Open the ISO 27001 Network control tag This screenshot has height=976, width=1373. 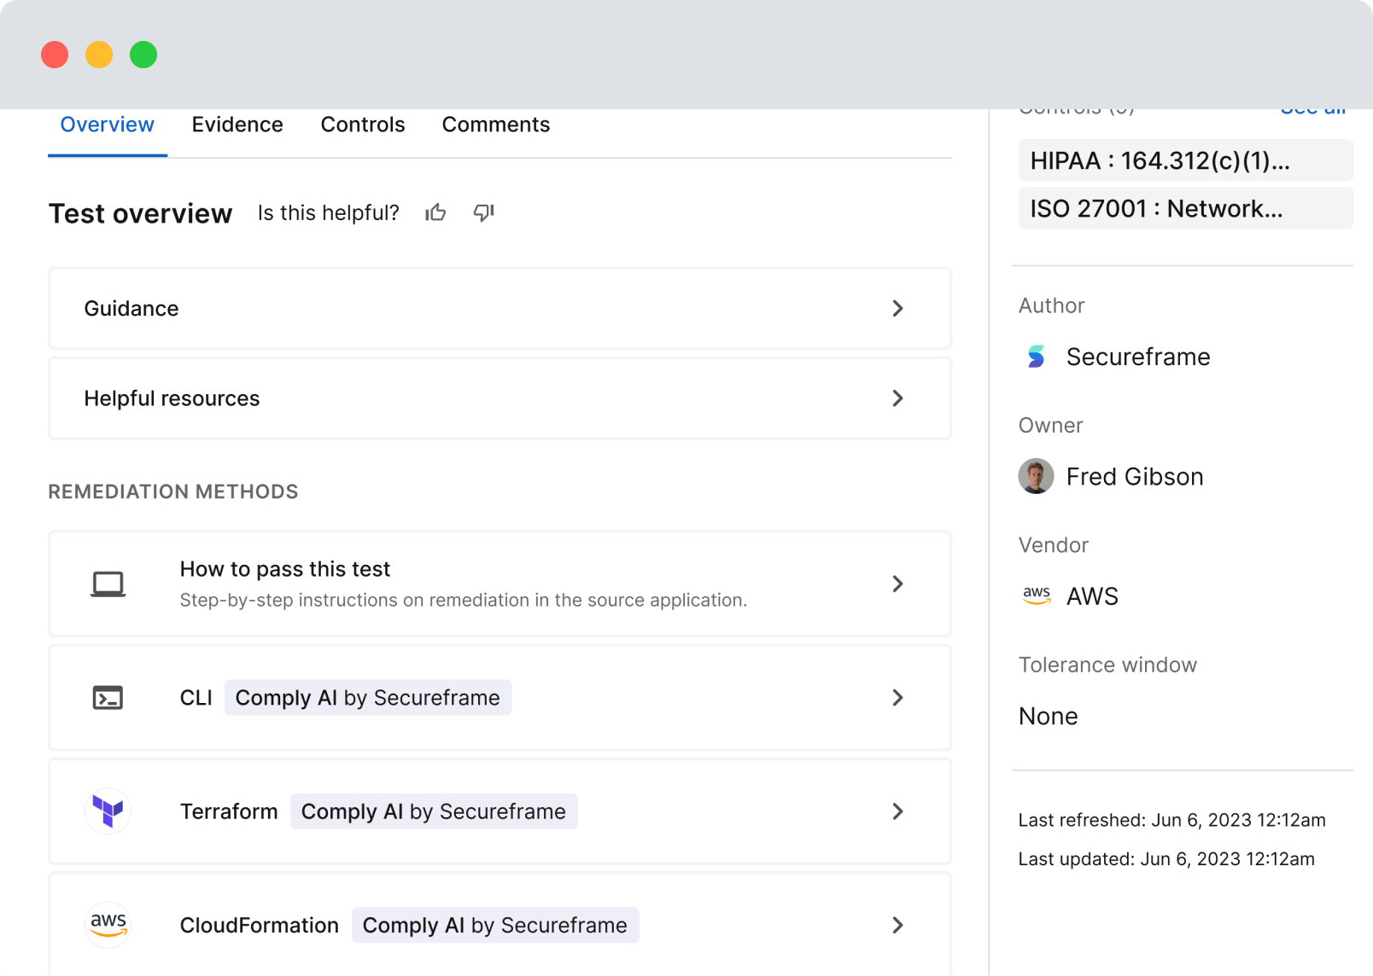click(1184, 208)
